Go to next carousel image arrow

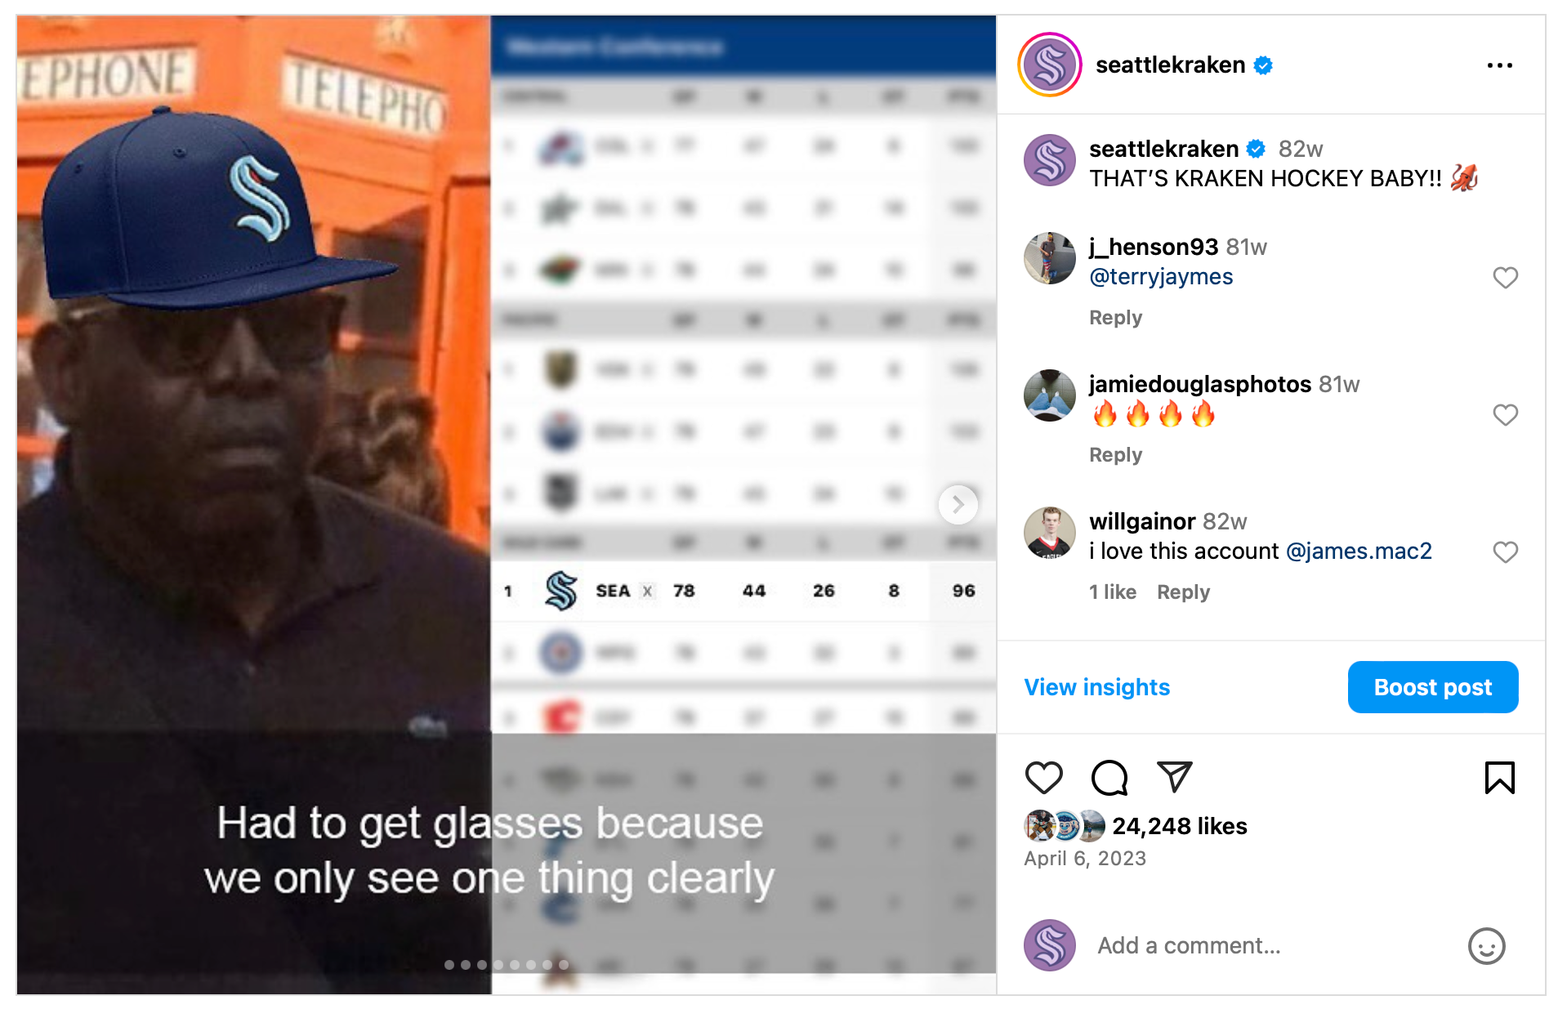click(958, 505)
